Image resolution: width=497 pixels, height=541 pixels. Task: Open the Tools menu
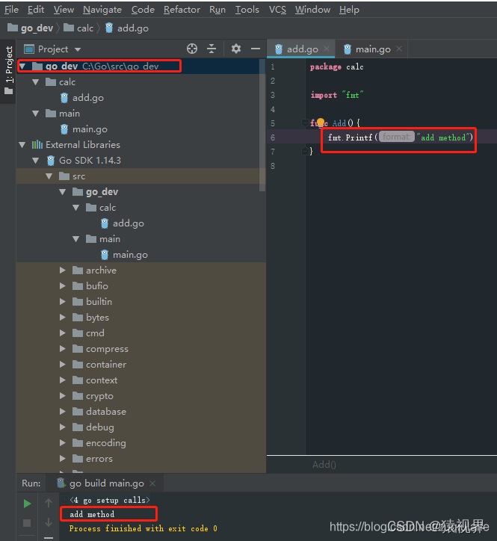(247, 9)
